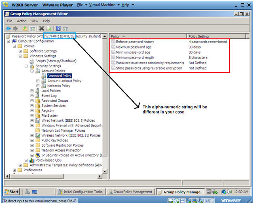Select Network List Manager Policies node
This screenshot has width=254, height=204.
63,130
